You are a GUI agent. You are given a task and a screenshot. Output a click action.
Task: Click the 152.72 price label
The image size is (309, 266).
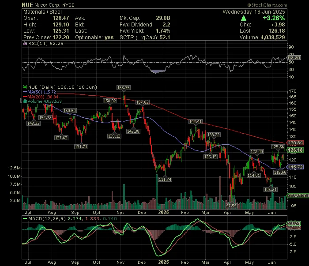[45, 117]
